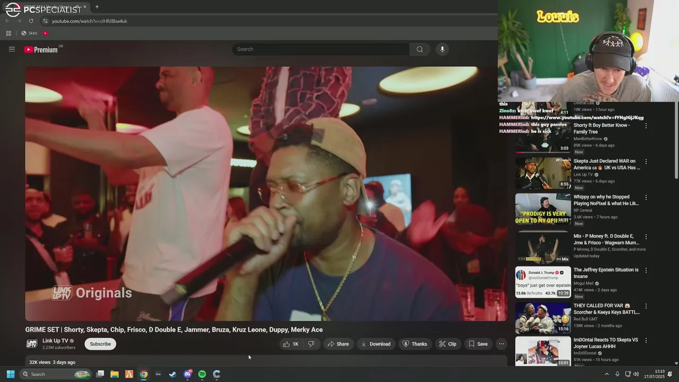679x382 pixels.
Task: Open Mix - P Money ft. D Double E
Action: [x=605, y=239]
